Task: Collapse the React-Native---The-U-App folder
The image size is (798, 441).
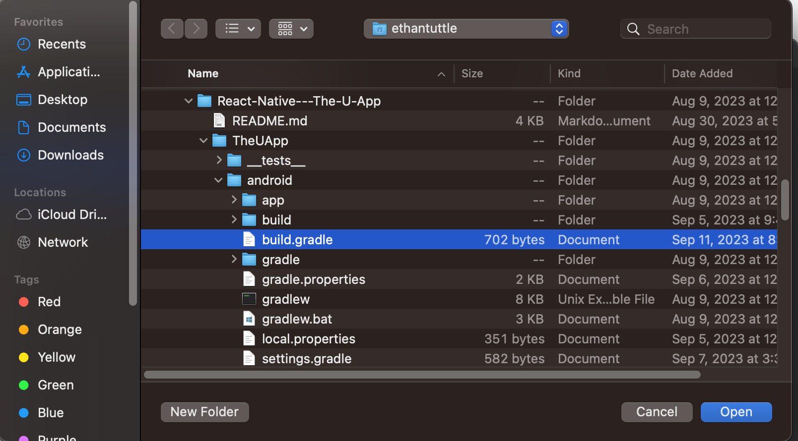Action: click(x=189, y=101)
